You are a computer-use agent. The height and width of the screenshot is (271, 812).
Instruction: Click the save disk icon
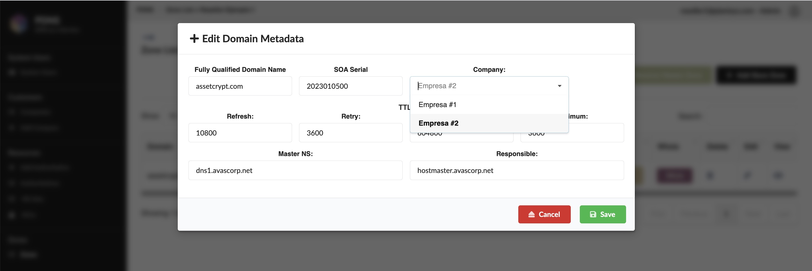[x=592, y=214]
